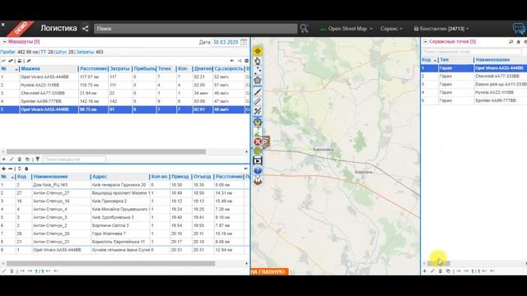Click НА ГЛАВНУЮ orange button
527x296 pixels.
point(269,271)
